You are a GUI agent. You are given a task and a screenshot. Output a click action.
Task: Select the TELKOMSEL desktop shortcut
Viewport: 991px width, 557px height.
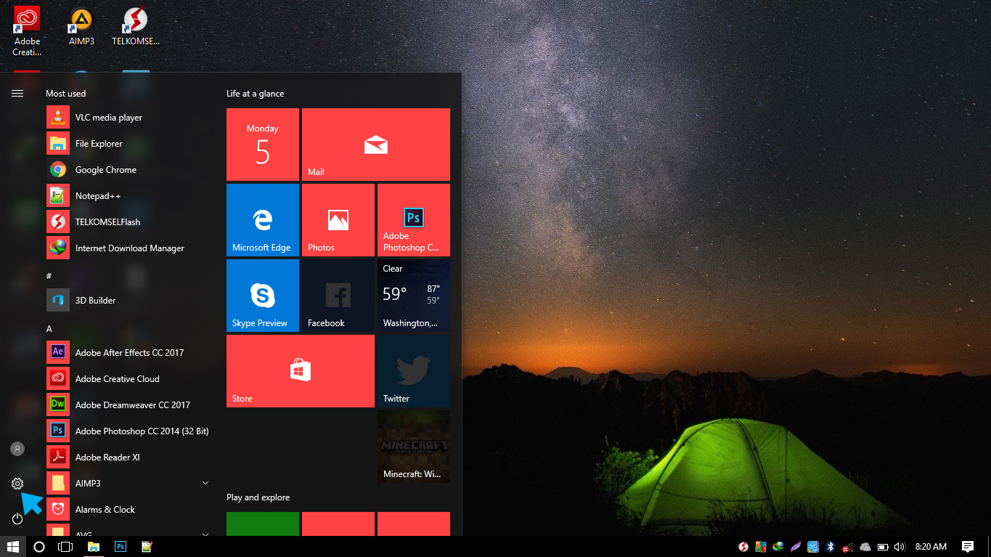pyautogui.click(x=136, y=27)
